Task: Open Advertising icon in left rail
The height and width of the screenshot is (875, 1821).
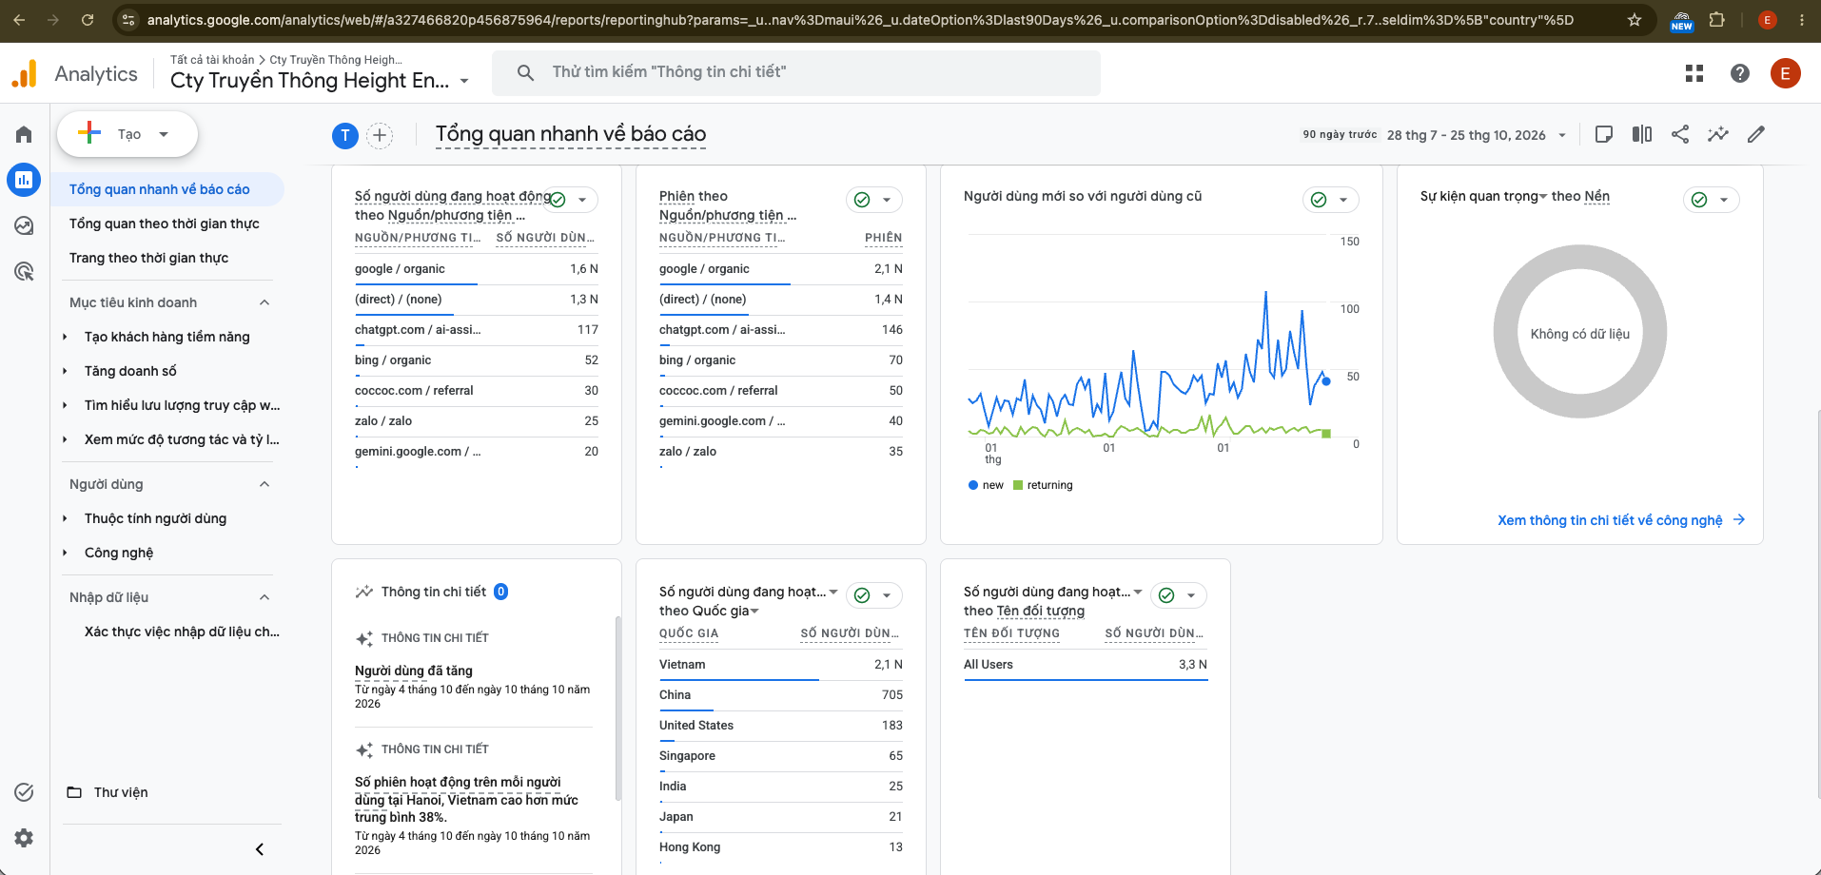Action: pyautogui.click(x=24, y=271)
